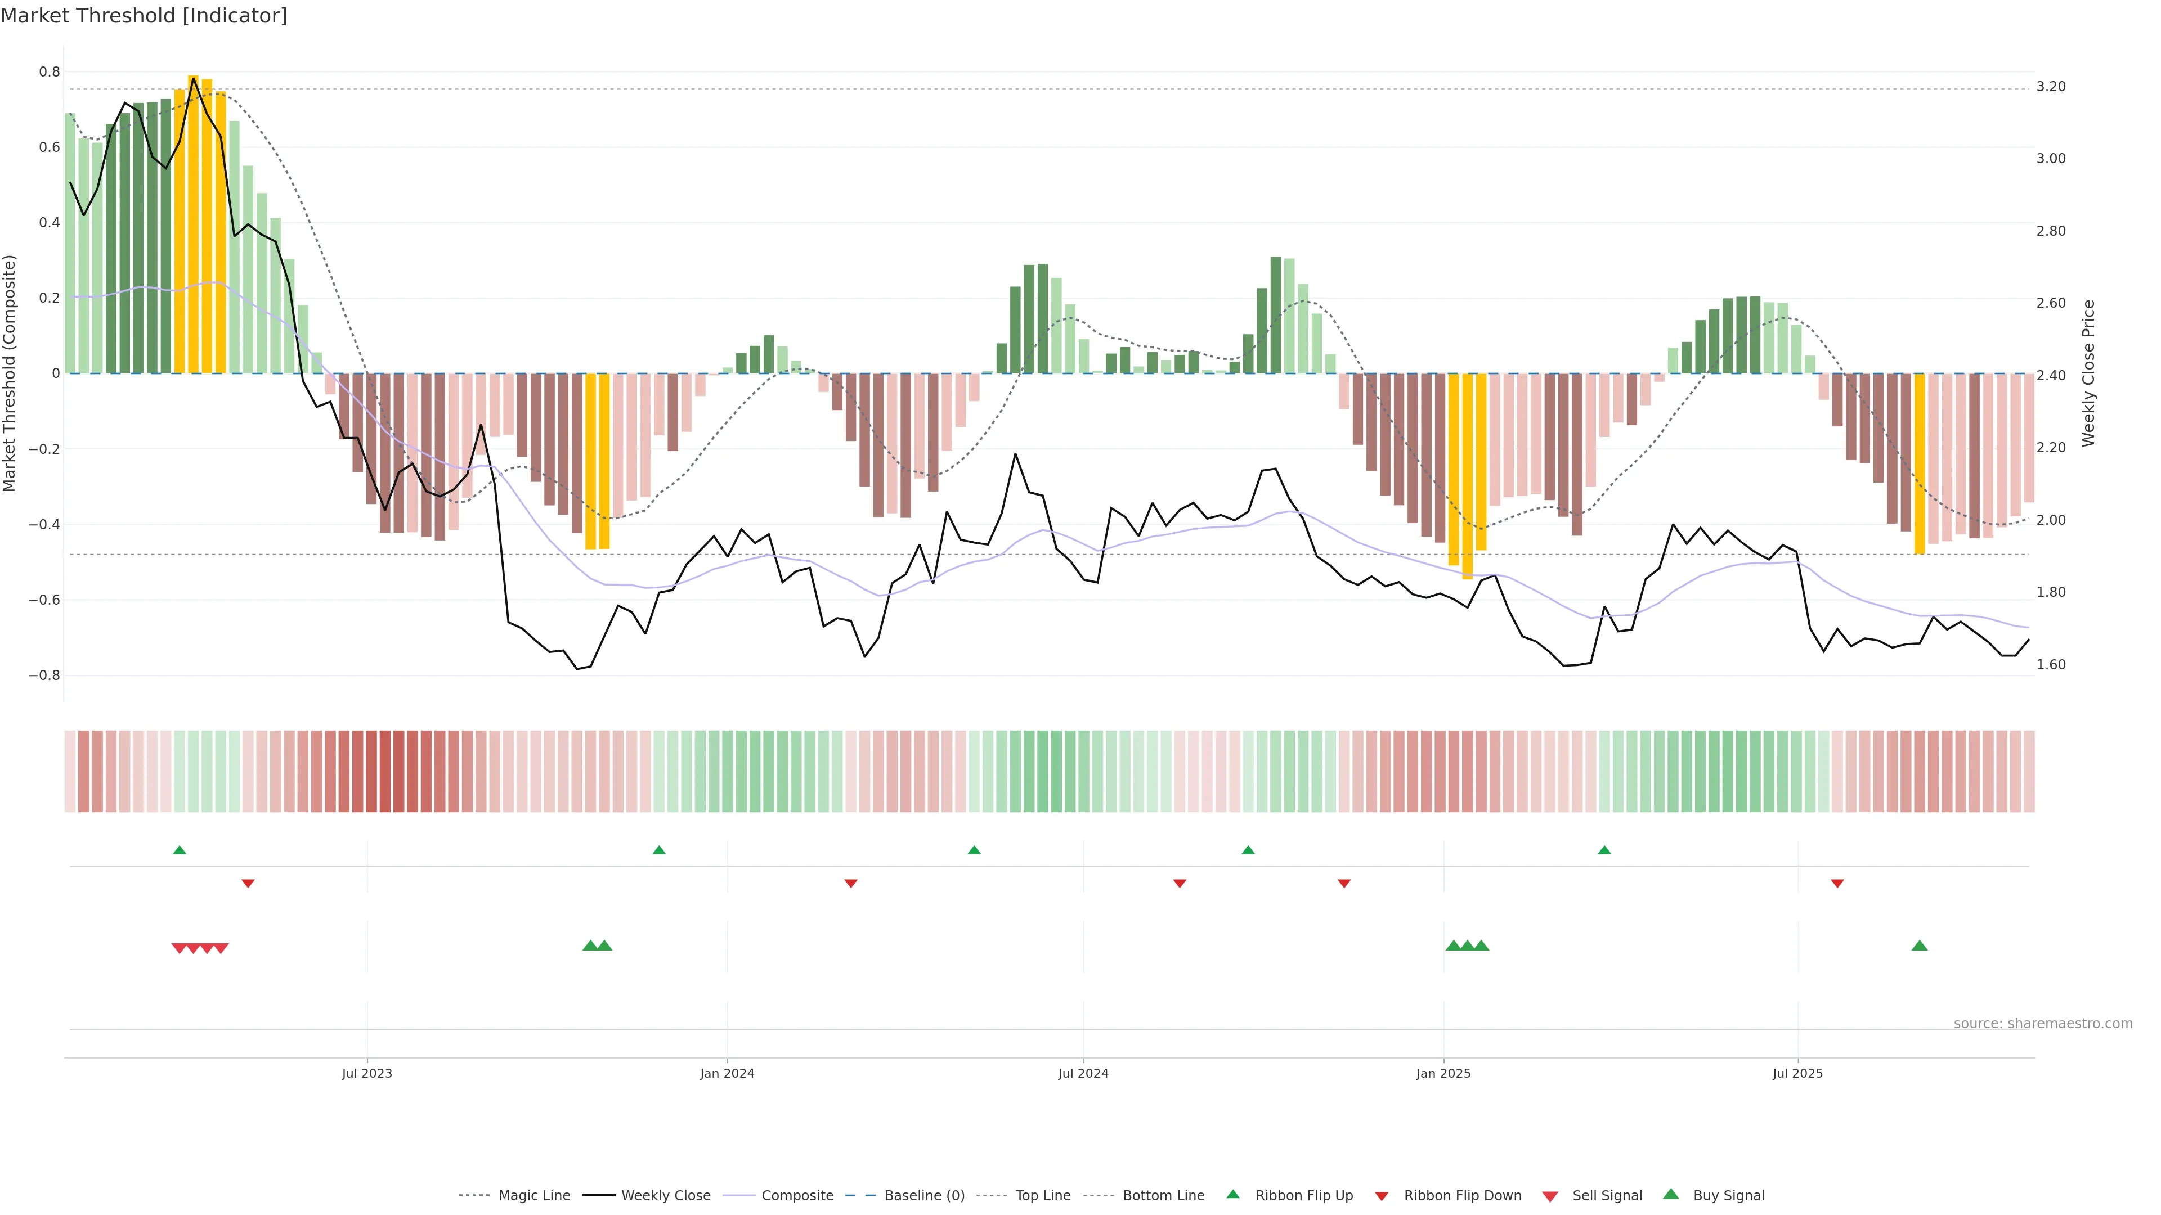Screen dimensions: 2161x1215
Task: Select the first Ribbon Flip Up marker
Action: tap(180, 850)
